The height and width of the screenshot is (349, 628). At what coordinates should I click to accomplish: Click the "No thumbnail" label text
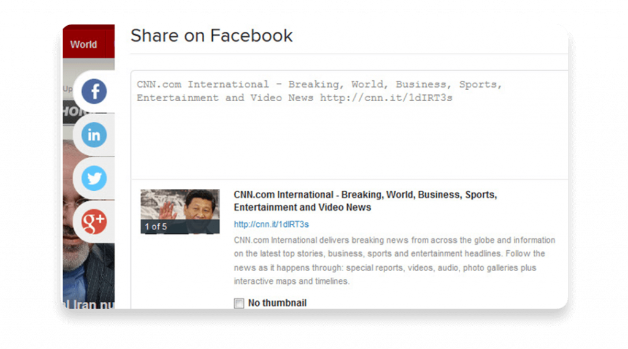click(x=277, y=303)
